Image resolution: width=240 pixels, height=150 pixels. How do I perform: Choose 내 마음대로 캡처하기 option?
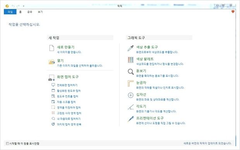69,119
